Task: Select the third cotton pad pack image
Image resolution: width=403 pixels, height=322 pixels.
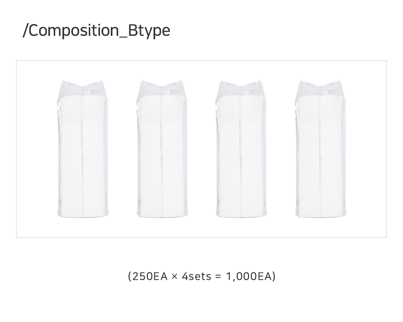Action: pyautogui.click(x=241, y=149)
